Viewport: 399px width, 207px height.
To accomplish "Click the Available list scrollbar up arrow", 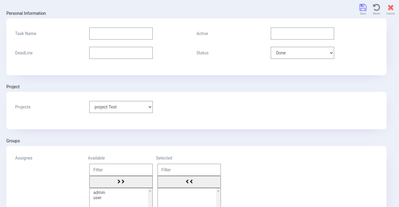I will coord(150,191).
